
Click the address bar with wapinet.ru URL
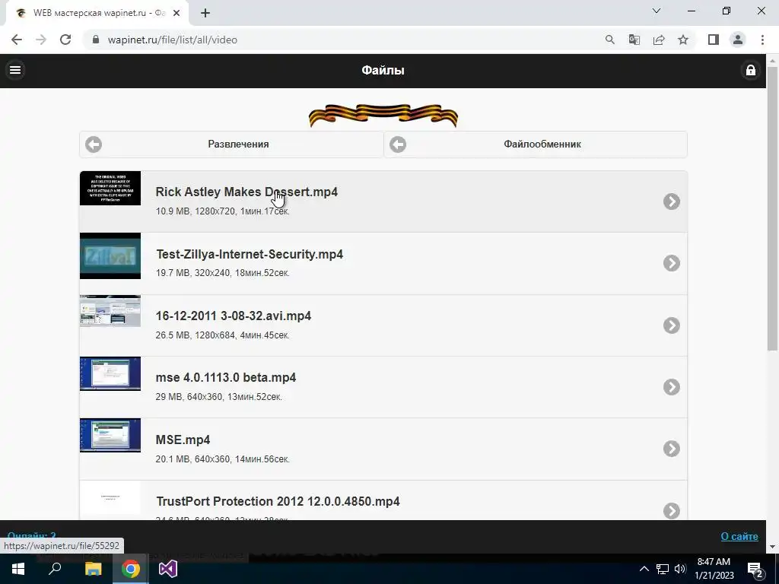coord(343,40)
